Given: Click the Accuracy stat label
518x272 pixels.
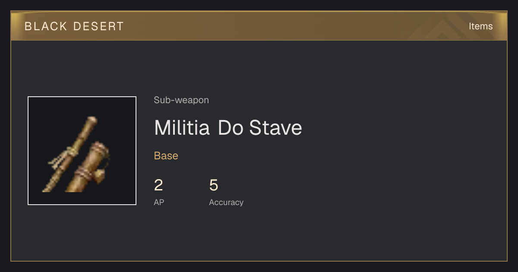Looking at the screenshot, I should [226, 202].
